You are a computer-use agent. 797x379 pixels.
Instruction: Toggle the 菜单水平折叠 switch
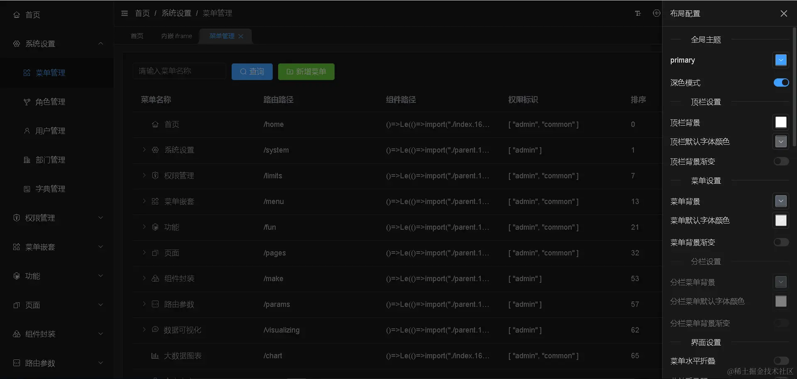[x=781, y=361]
